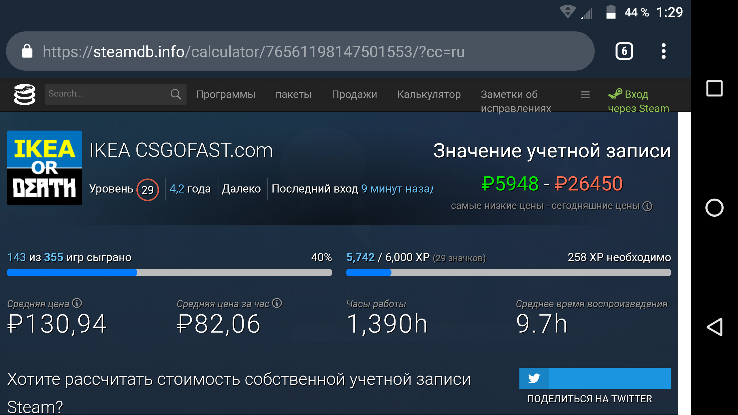Click the ₽26450 today price value
Image resolution: width=738 pixels, height=415 pixels.
588,184
